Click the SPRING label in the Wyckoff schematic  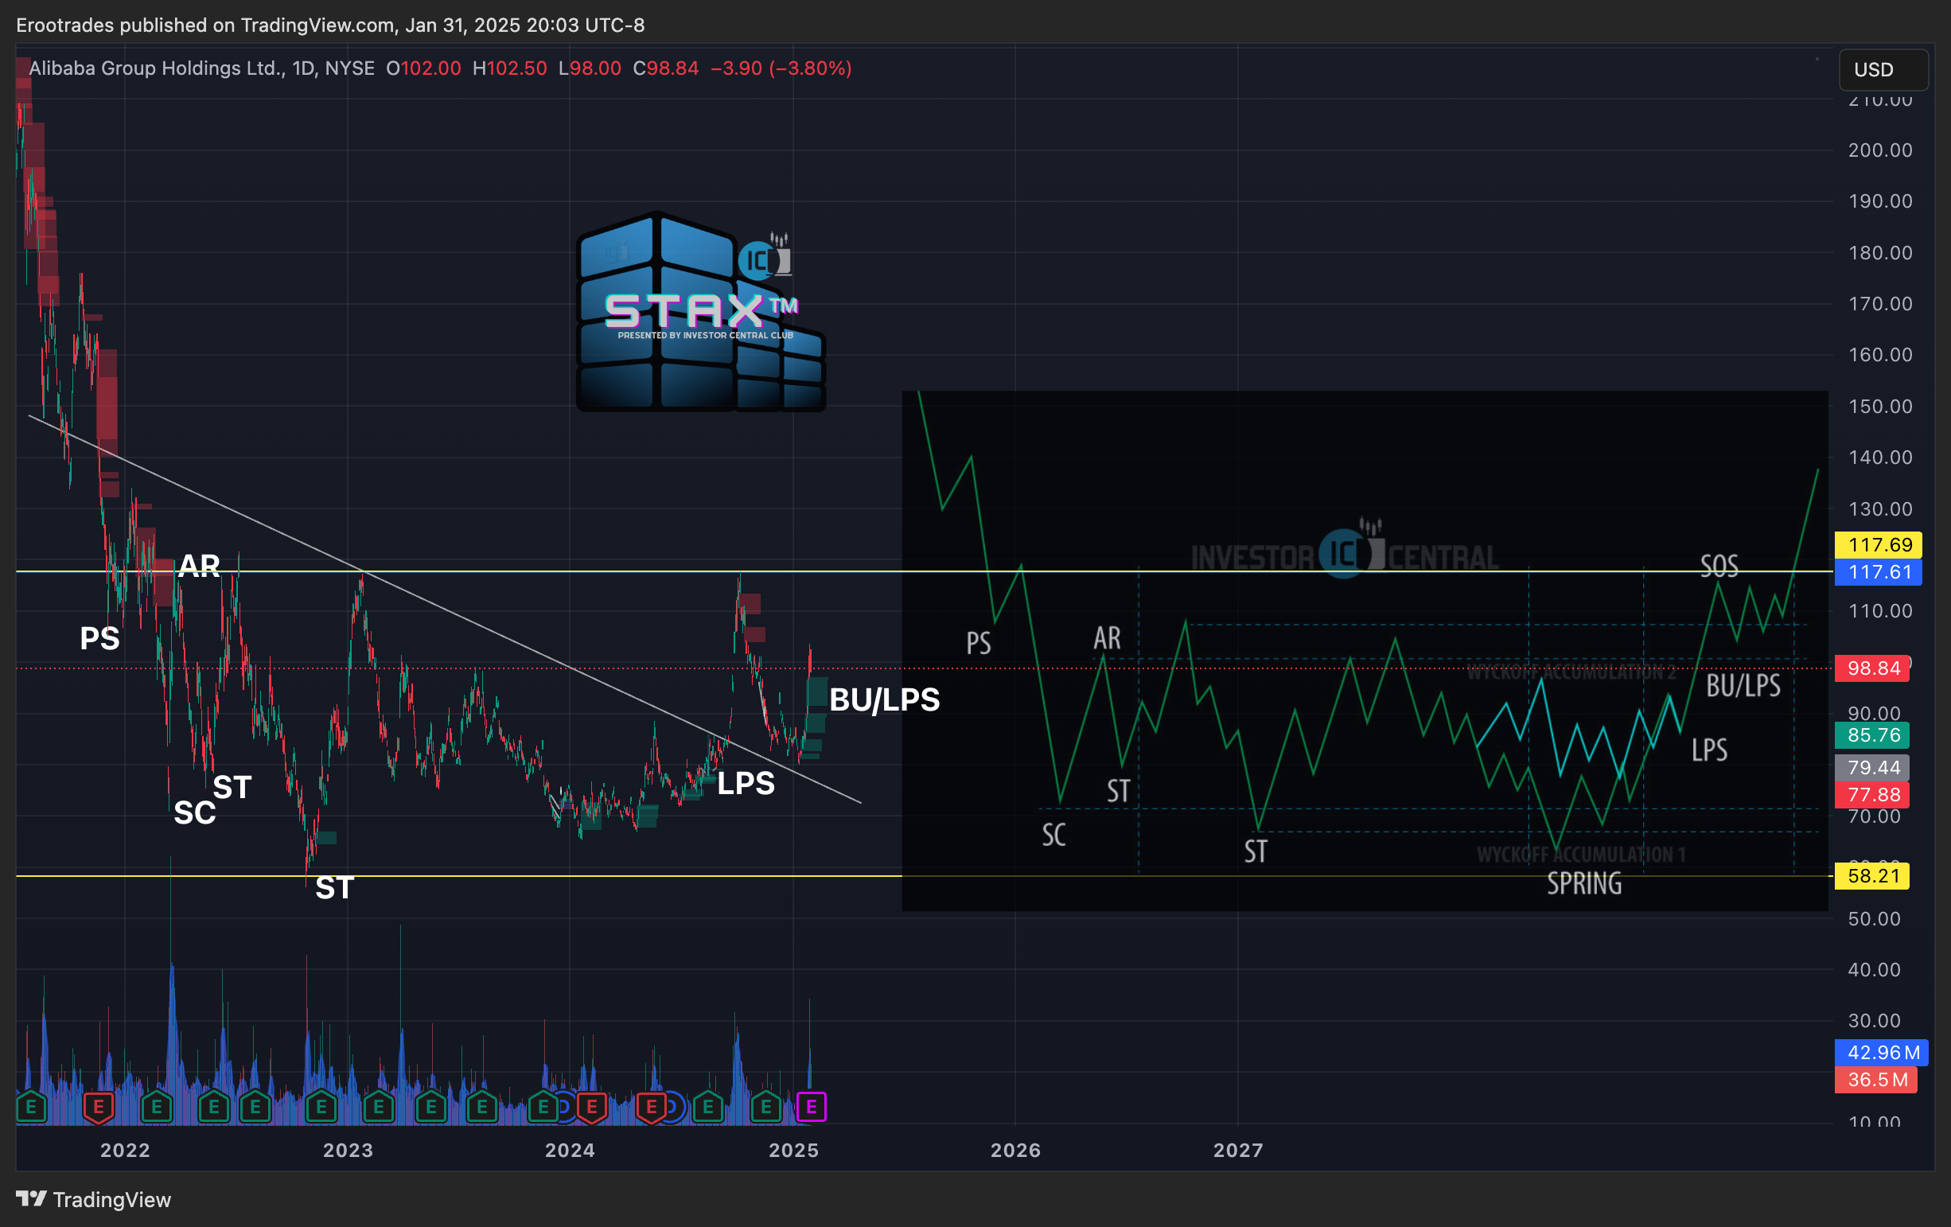click(1585, 883)
